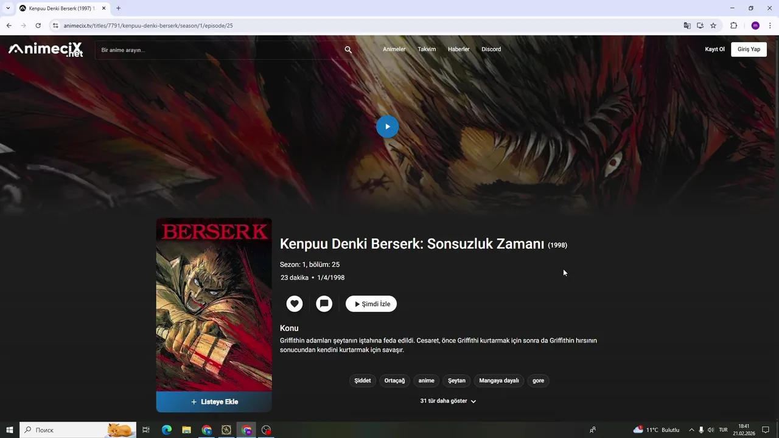Open the Haberler menu item
This screenshot has height=438, width=779.
458,49
